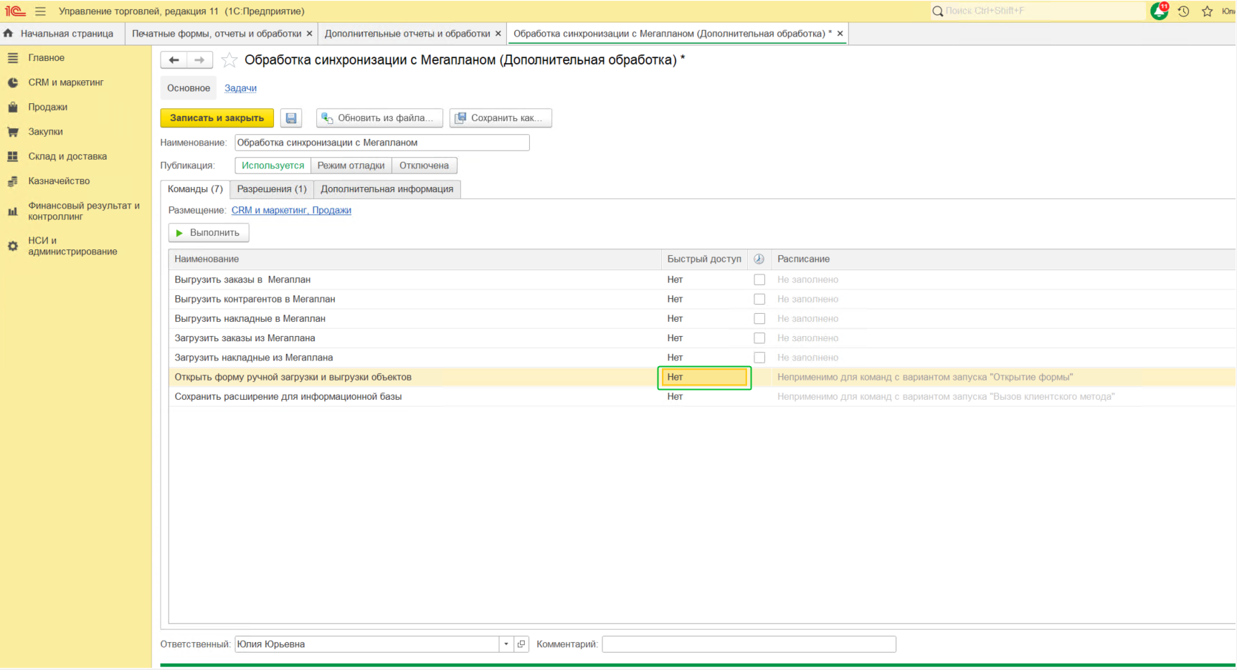
Task: Open Ответственный field open-form icon
Action: pyautogui.click(x=521, y=644)
